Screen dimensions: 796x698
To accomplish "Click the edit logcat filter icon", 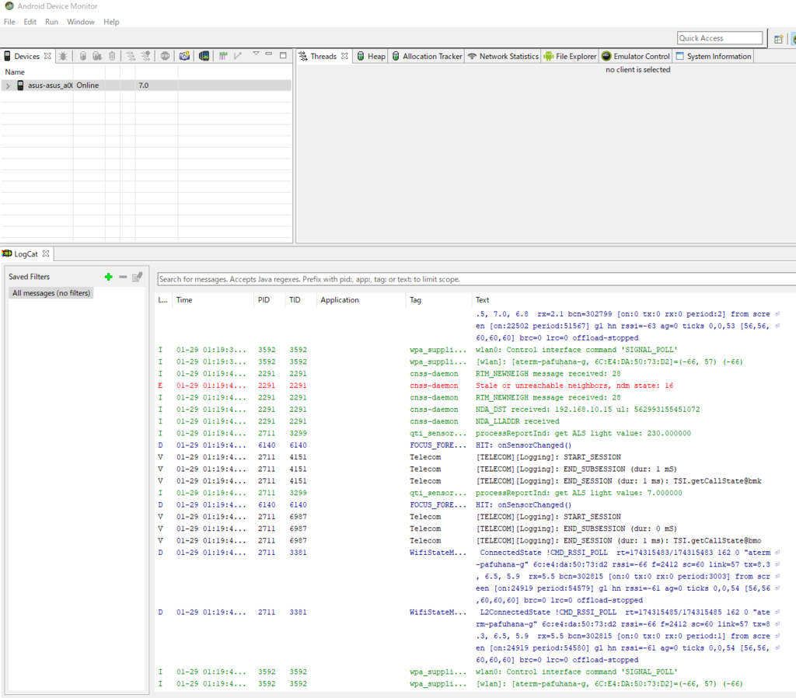I will [137, 277].
